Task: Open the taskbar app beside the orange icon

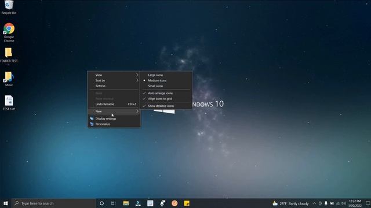Action: (162, 203)
